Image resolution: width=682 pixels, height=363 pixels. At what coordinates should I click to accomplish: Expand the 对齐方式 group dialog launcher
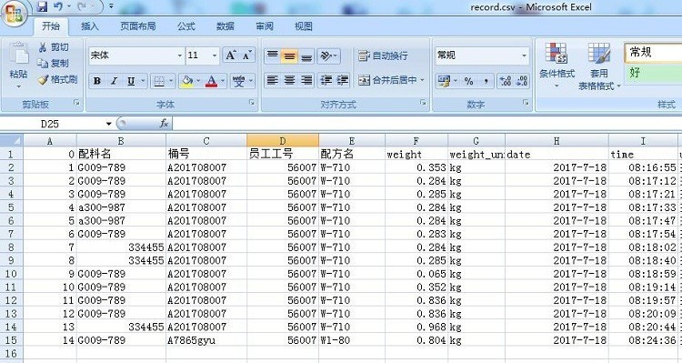coord(423,102)
